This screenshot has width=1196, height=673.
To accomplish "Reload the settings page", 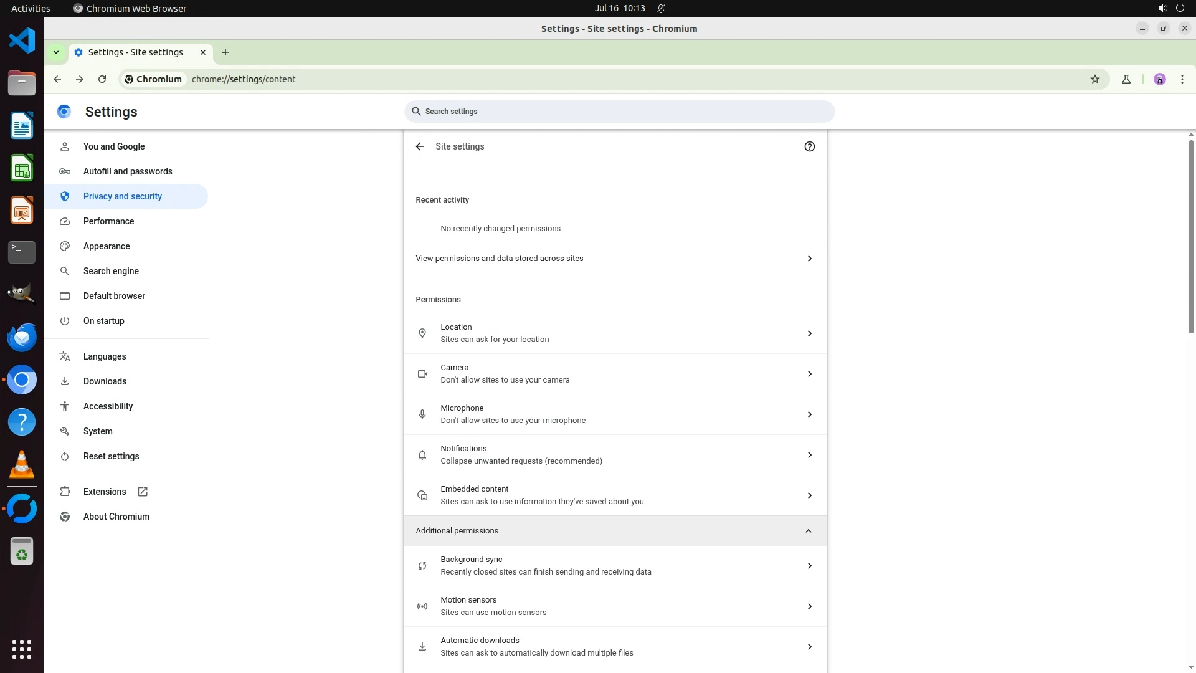I will coord(102,79).
